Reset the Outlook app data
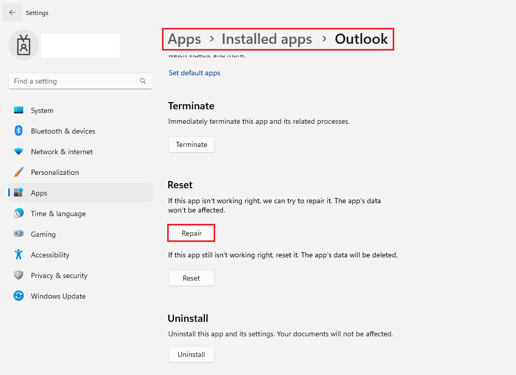The width and height of the screenshot is (516, 375). click(191, 278)
